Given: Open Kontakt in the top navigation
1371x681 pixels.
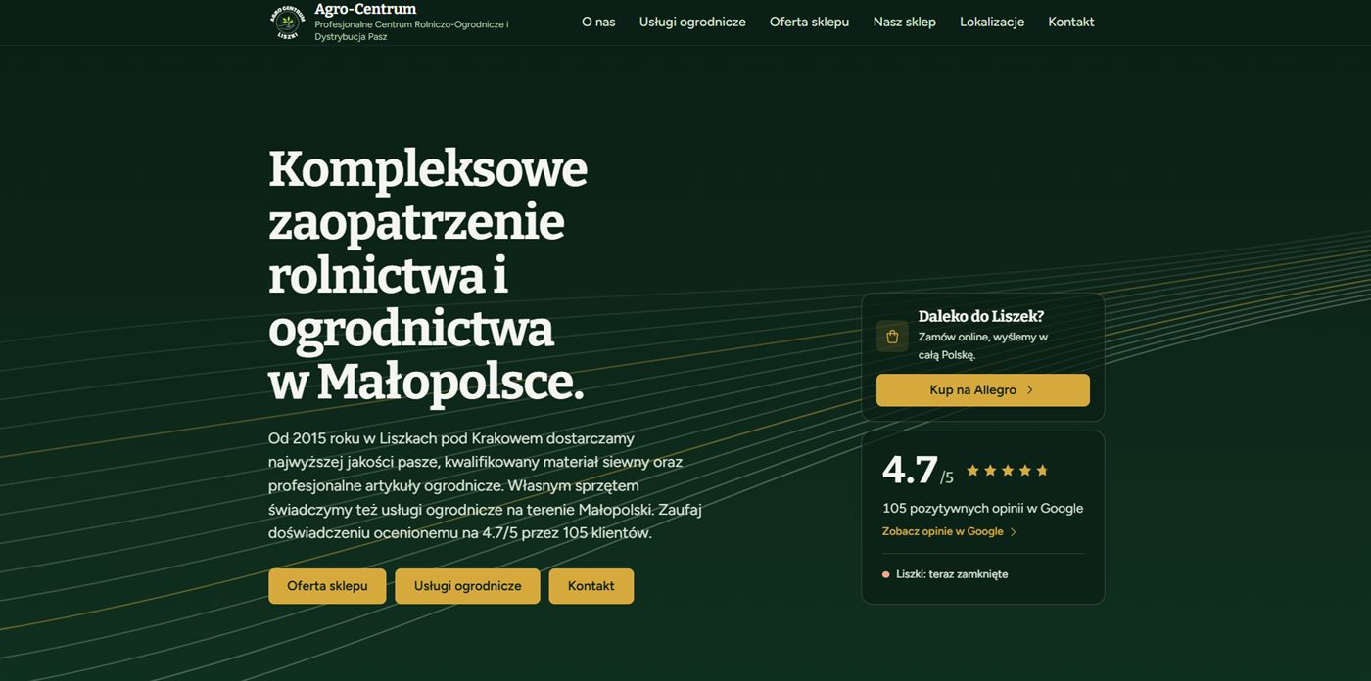Looking at the screenshot, I should (x=1071, y=22).
